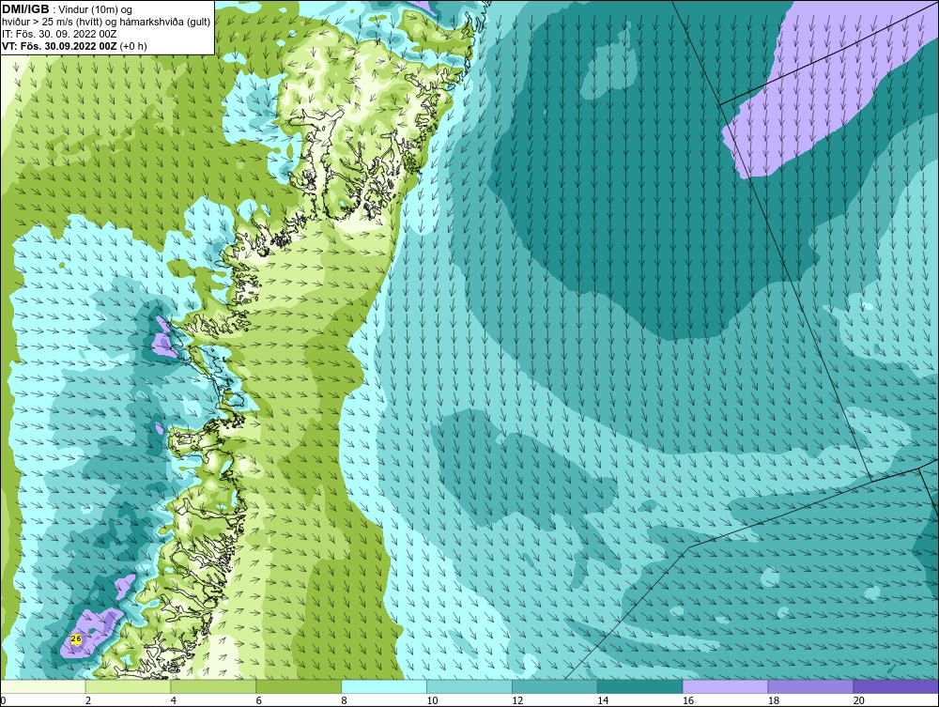The image size is (939, 707).
Task: Select the 2–4 m/s light green swatch
Action: 128,686
